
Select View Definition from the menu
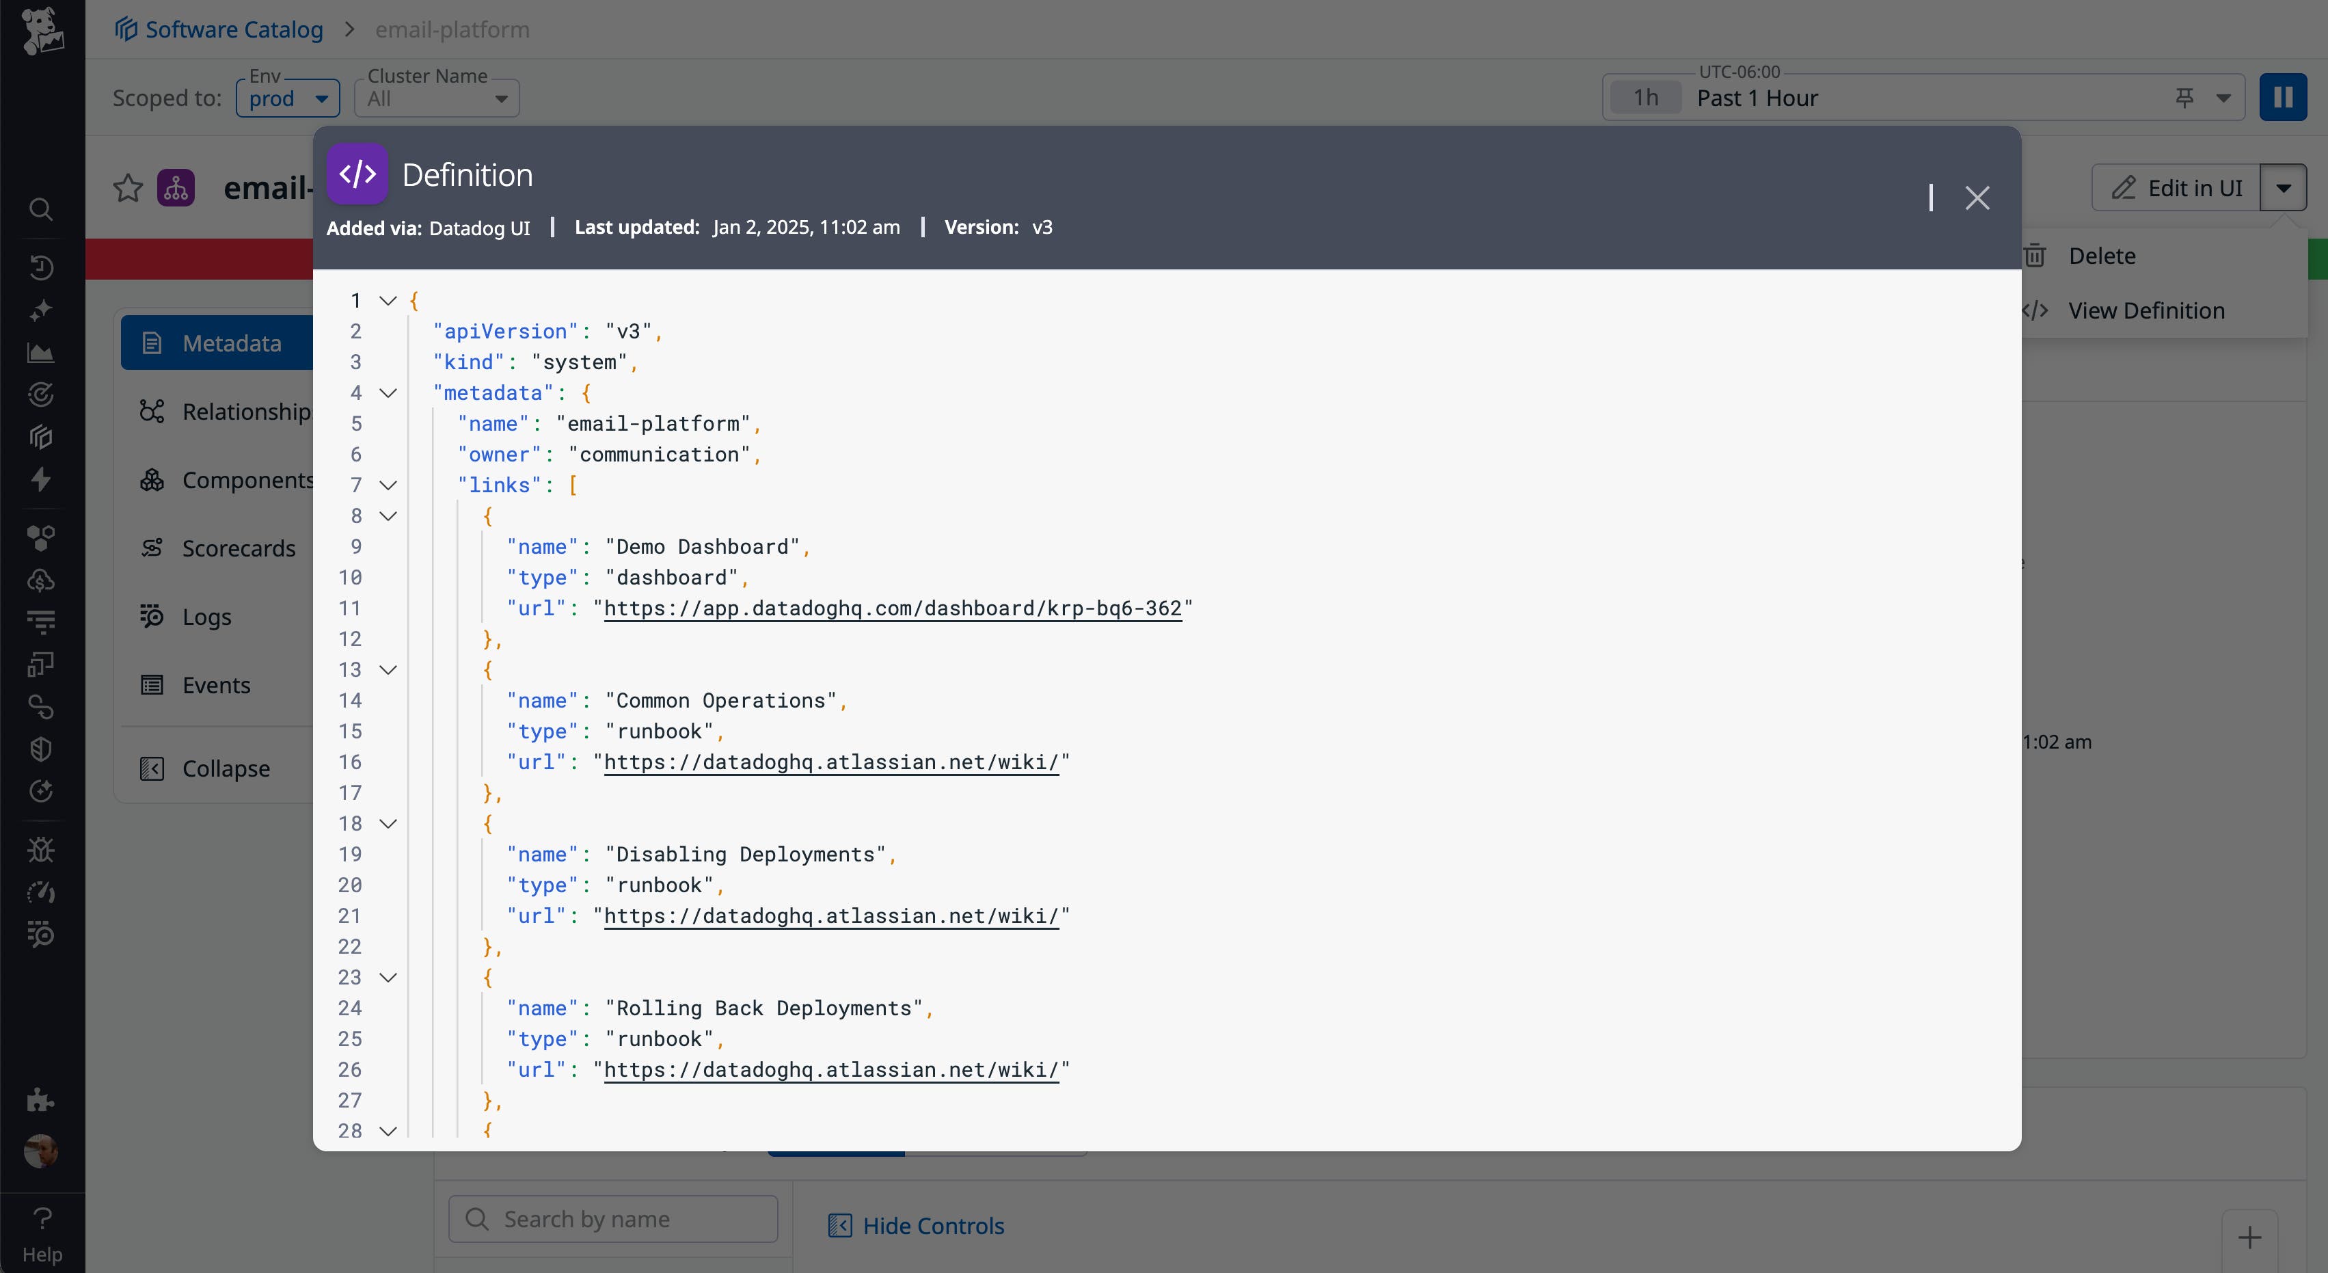tap(2146, 309)
